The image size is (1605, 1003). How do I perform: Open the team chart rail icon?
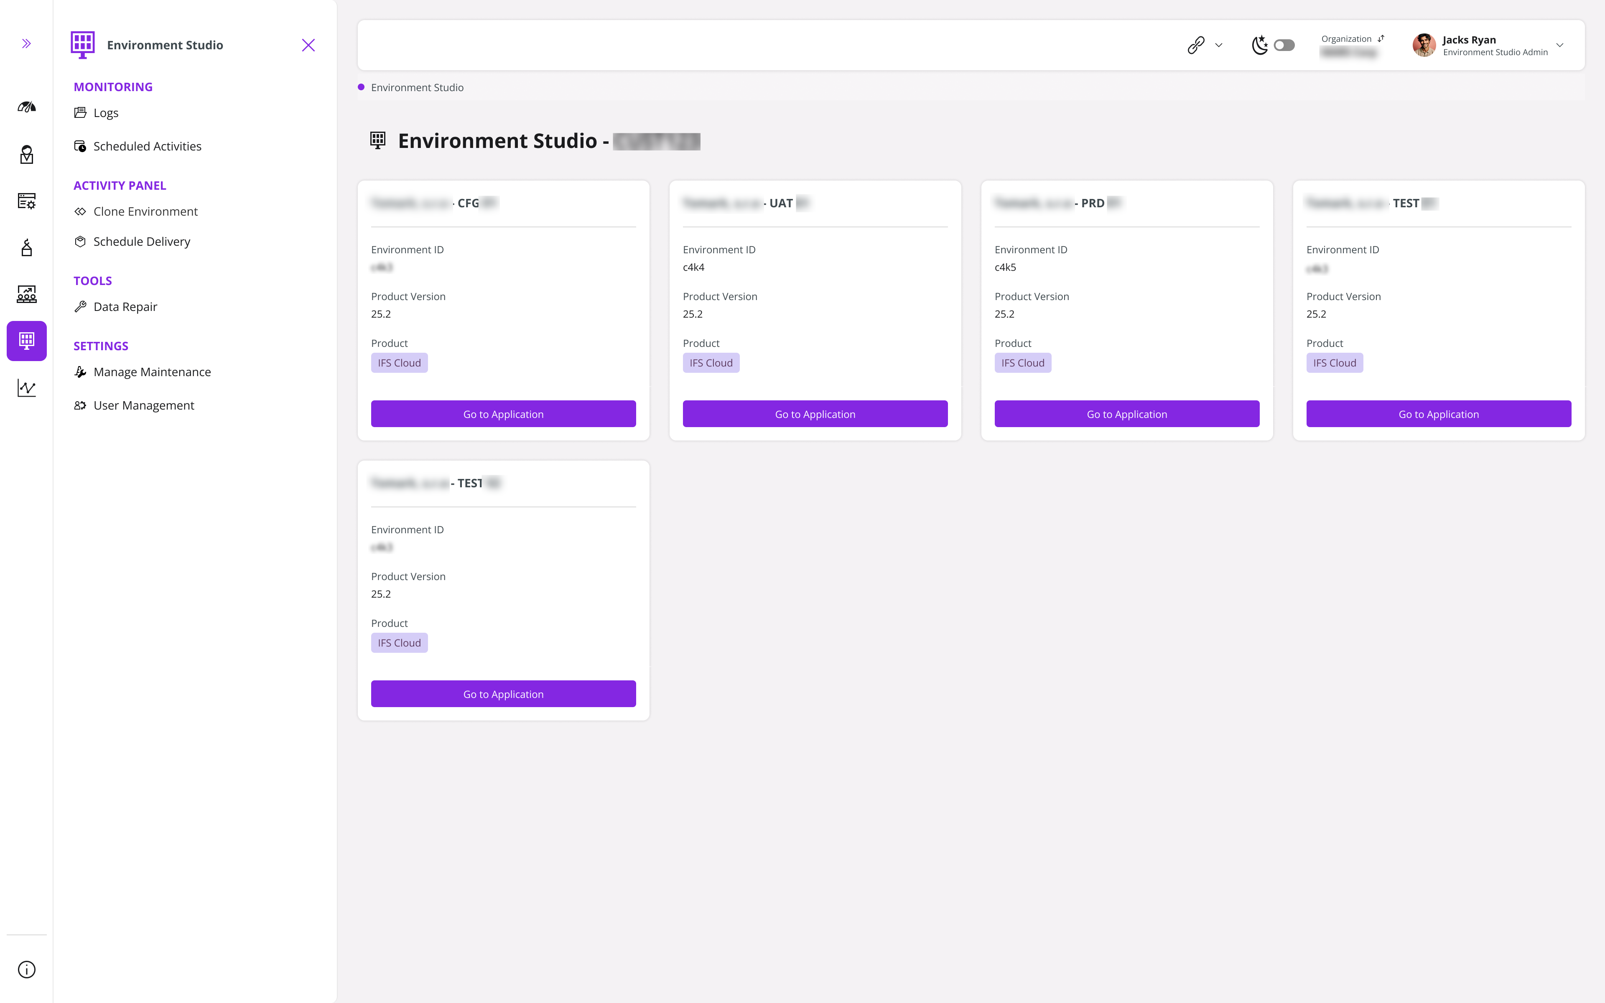pos(26,294)
